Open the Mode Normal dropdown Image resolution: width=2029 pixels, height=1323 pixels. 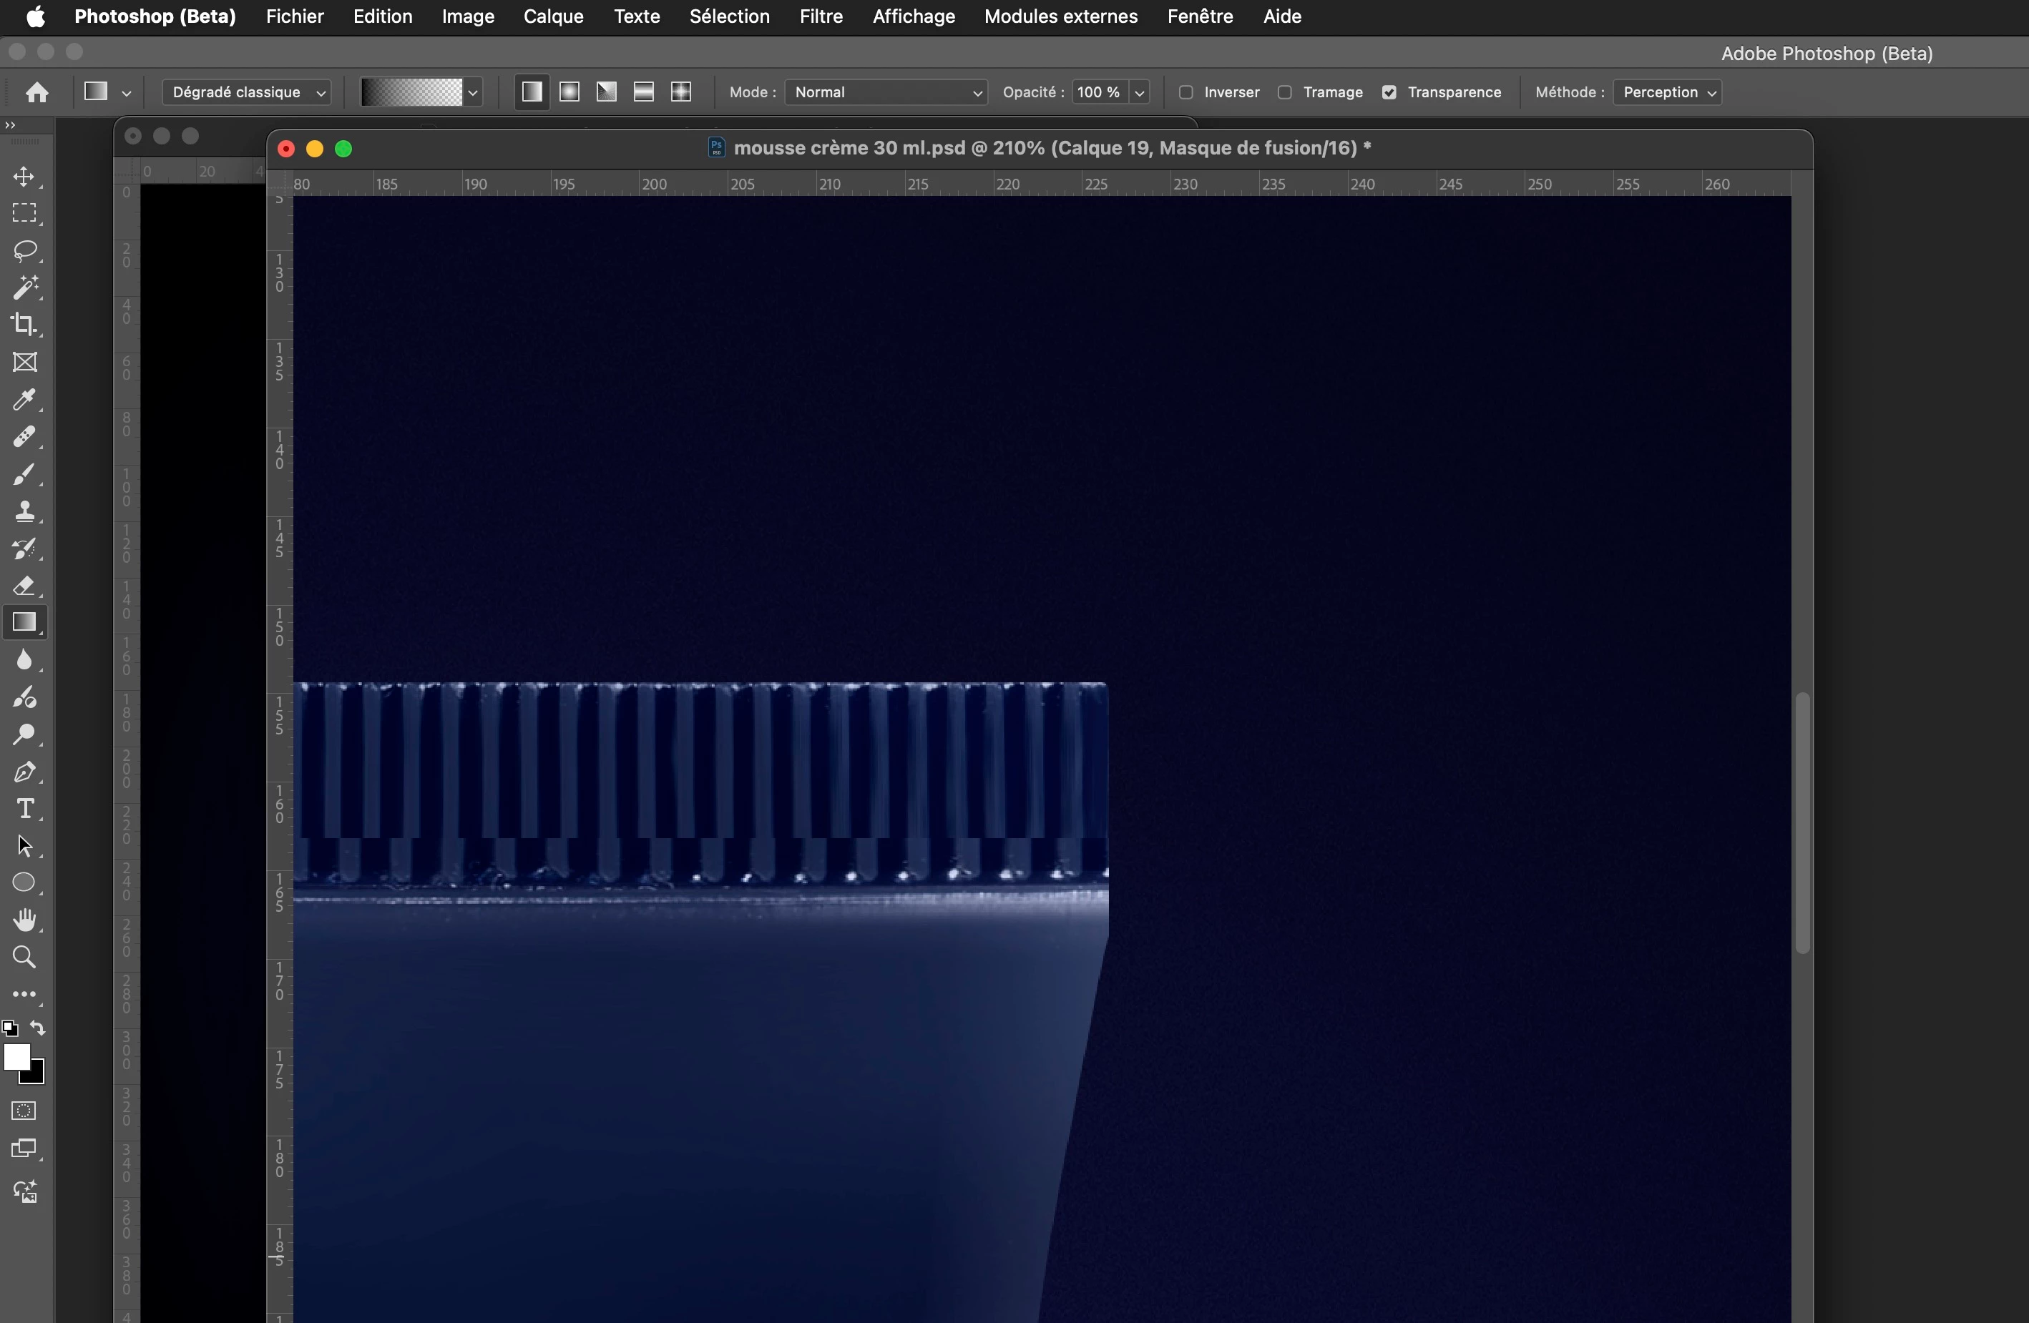[886, 92]
